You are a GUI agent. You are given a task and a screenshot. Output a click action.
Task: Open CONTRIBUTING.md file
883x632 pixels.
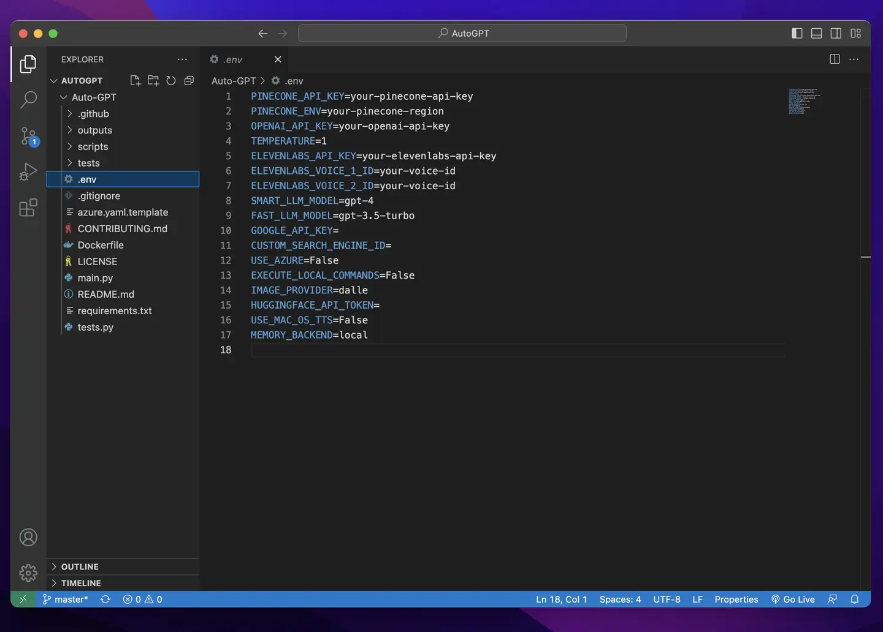(x=122, y=228)
